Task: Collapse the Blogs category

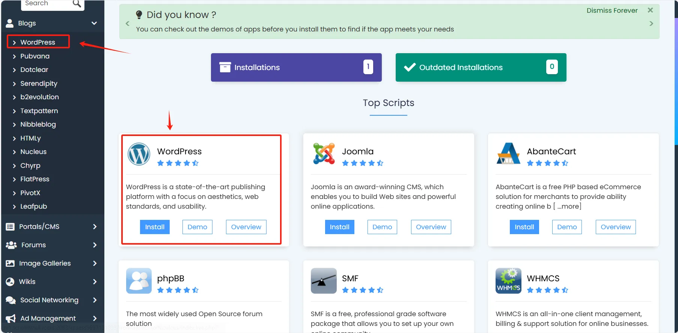Action: [x=94, y=23]
